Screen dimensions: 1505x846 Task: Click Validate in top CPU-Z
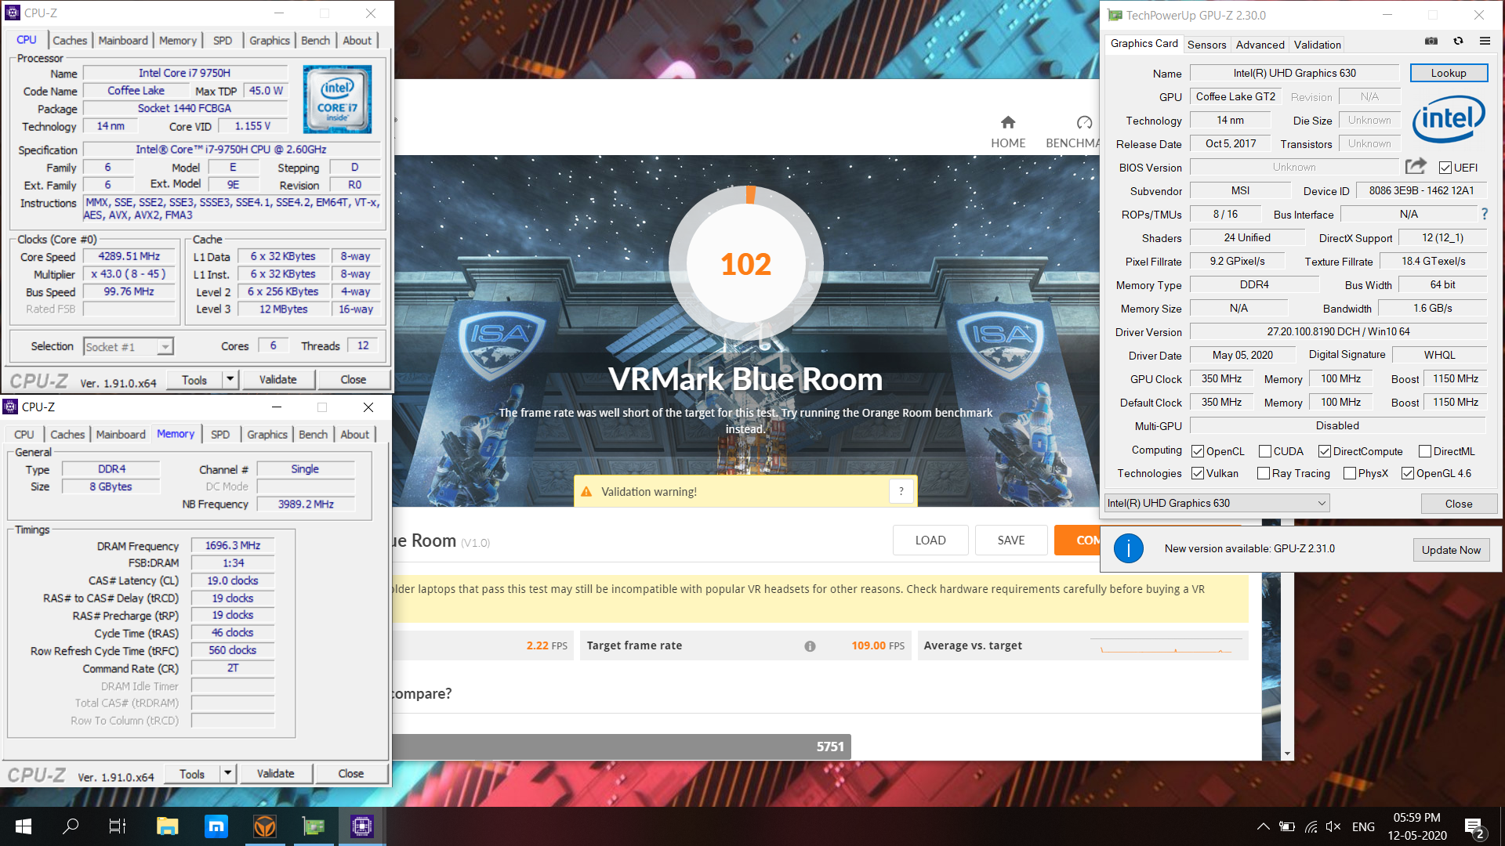278,380
